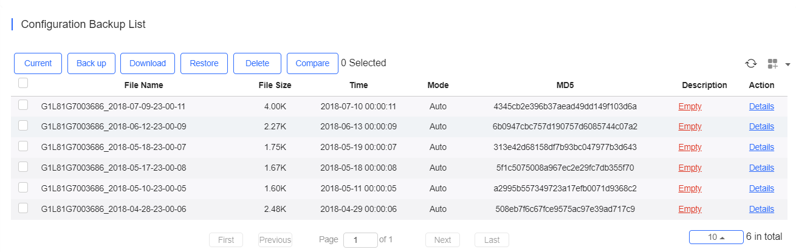Tick checkbox for 2018-04-28 backup file
Image resolution: width=796 pixels, height=252 pixels.
click(x=23, y=208)
